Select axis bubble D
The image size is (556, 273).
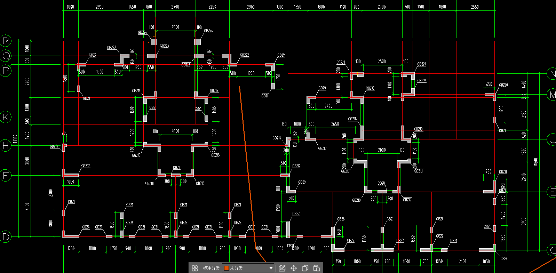[x=6, y=237]
